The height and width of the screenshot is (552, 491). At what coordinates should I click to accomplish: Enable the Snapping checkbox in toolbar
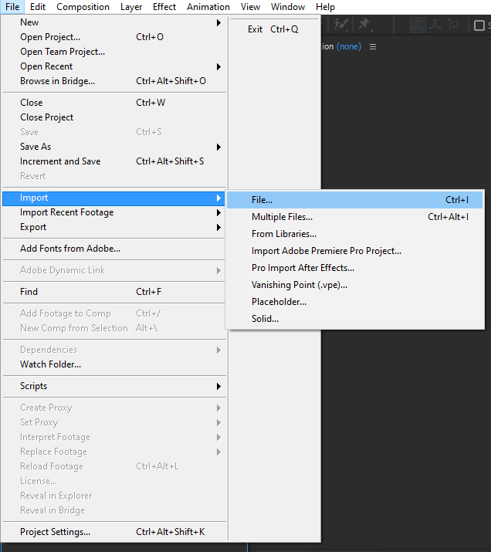point(479,25)
